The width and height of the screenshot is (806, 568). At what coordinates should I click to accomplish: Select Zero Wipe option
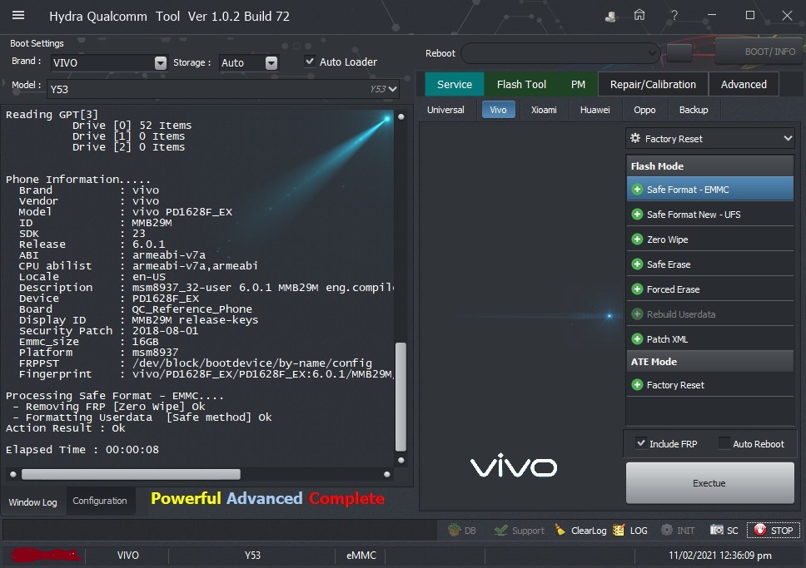710,240
